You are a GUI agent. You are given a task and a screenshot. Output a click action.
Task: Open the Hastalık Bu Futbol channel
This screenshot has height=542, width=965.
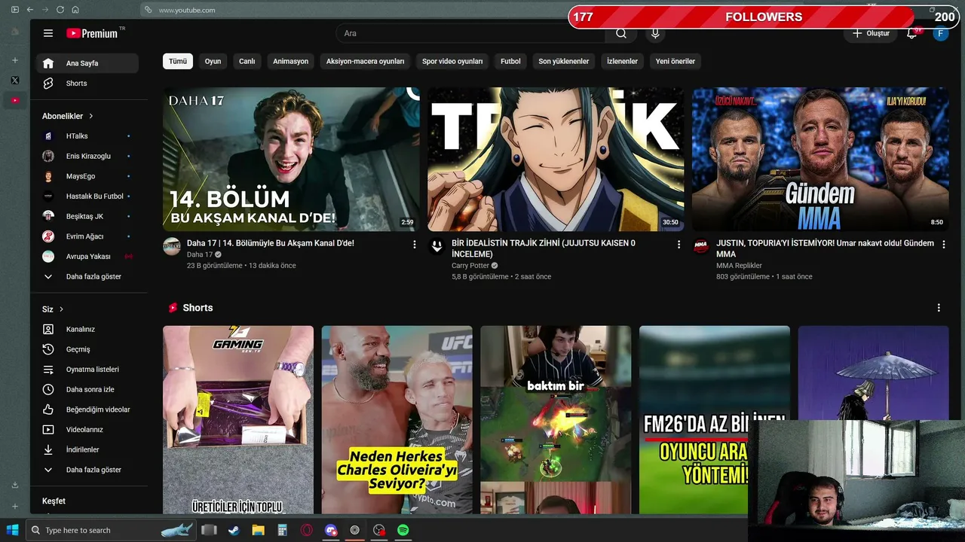[x=87, y=196]
